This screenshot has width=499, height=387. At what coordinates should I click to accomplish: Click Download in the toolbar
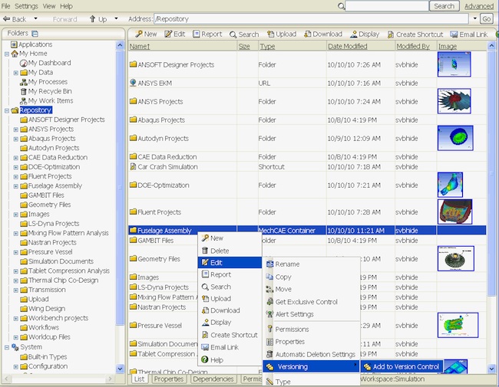click(323, 34)
